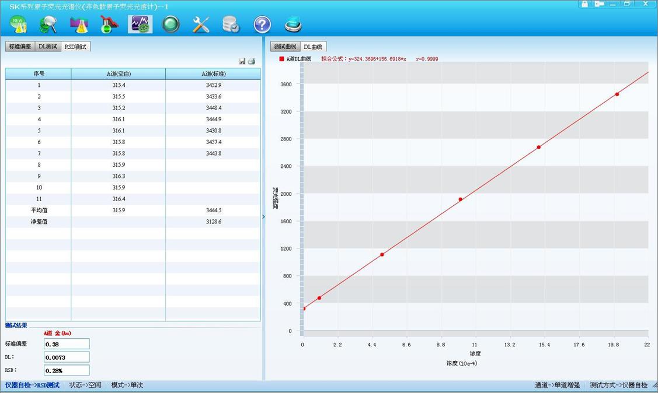
Task: Save table data using floppy disk icon
Action: [242, 61]
